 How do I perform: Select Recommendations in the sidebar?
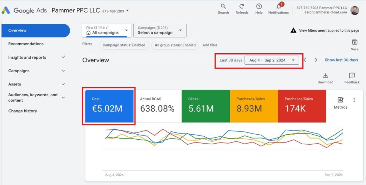pos(26,44)
